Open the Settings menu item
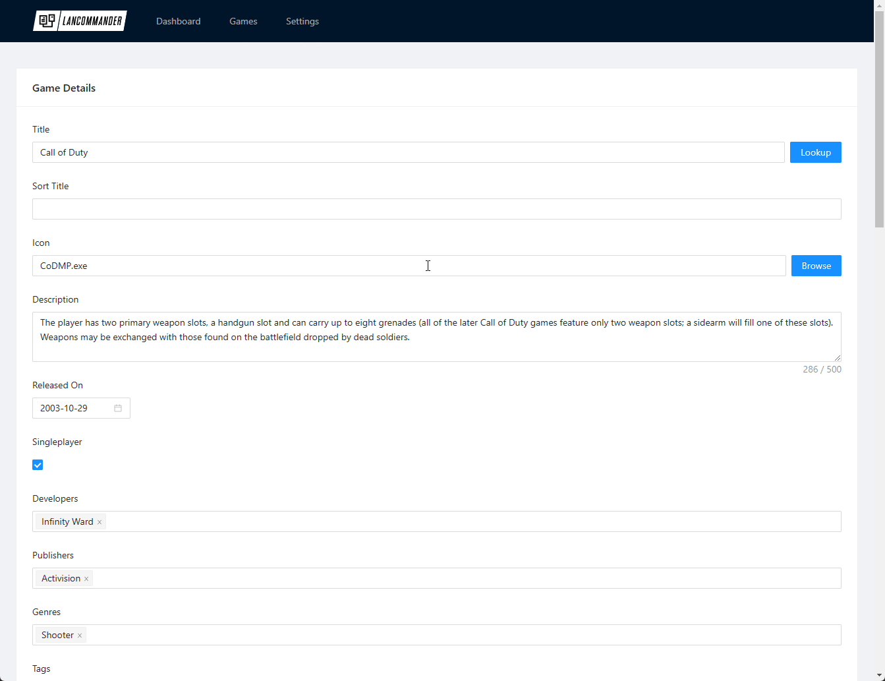885x681 pixels. point(302,21)
